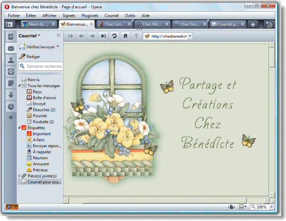Add a new panel with plus icon
286x221 pixels.
pos(11,117)
